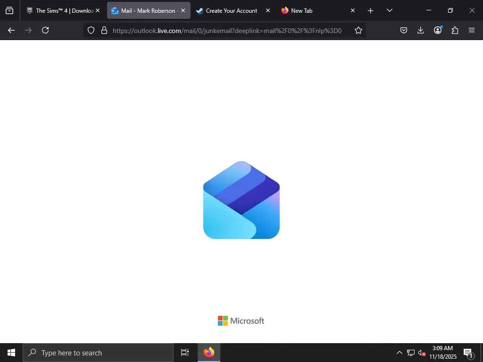This screenshot has height=362, width=483.
Task: Reload the current page
Action: pyautogui.click(x=45, y=30)
